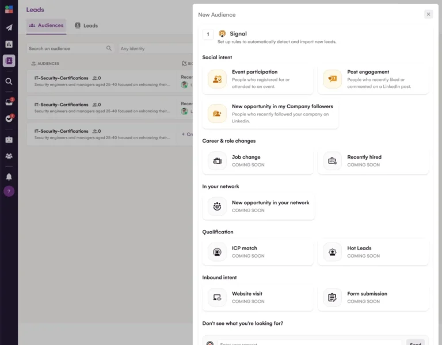This screenshot has height=345, width=442.
Task: Switch to the Audiences tab
Action: [x=46, y=25]
